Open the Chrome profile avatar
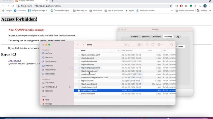The height and width of the screenshot is (119, 213). click(205, 6)
